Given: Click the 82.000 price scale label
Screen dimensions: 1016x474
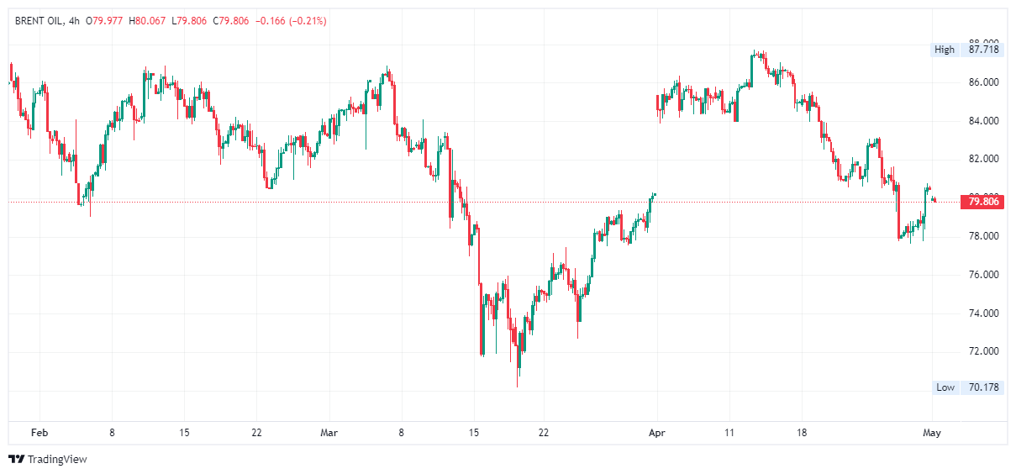Looking at the screenshot, I should click(x=983, y=159).
